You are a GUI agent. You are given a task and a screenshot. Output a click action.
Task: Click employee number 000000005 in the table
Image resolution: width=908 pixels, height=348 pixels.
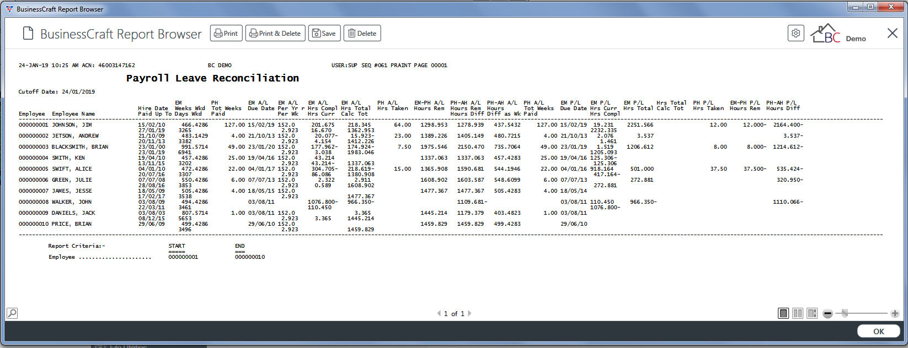pos(34,169)
